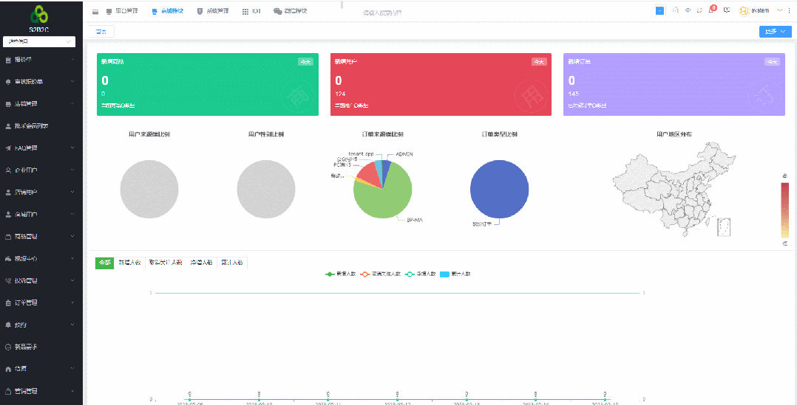
Task: Click the 今天 tag on the red card
Action: [x=539, y=62]
